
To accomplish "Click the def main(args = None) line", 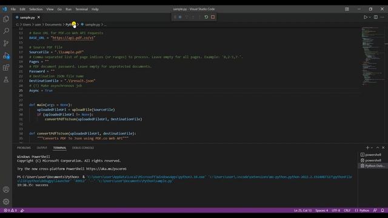I will point(50,105).
